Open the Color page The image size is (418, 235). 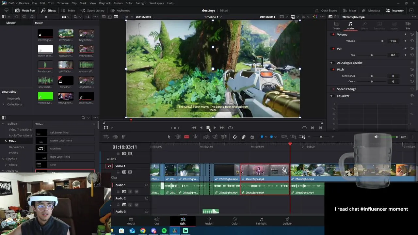pos(235,221)
